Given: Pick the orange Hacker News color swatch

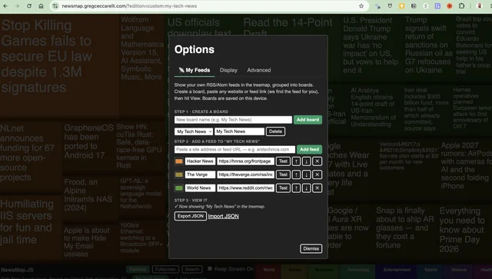Looking at the screenshot, I should tap(179, 161).
